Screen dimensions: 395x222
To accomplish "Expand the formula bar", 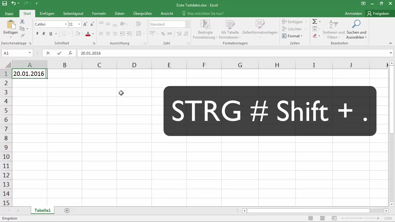I will (391, 53).
